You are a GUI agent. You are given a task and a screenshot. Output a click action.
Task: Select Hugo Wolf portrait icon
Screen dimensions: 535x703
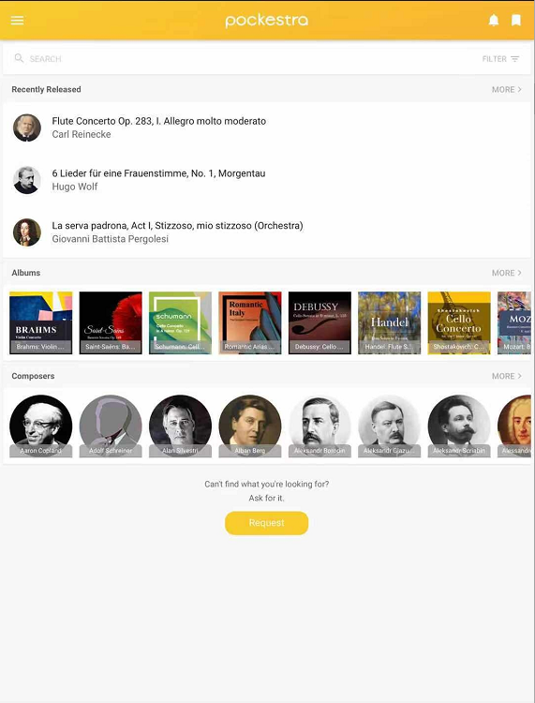point(27,180)
